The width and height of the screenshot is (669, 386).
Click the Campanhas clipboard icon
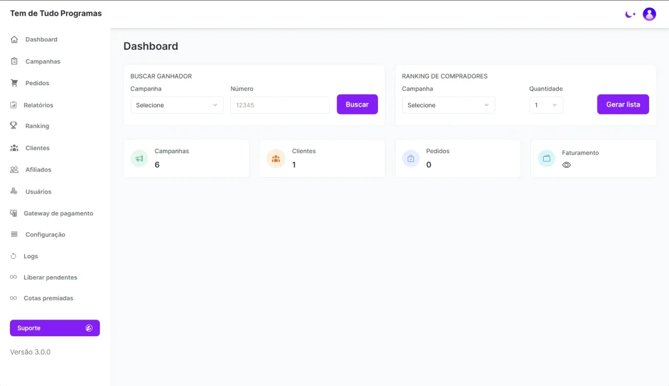(x=14, y=61)
